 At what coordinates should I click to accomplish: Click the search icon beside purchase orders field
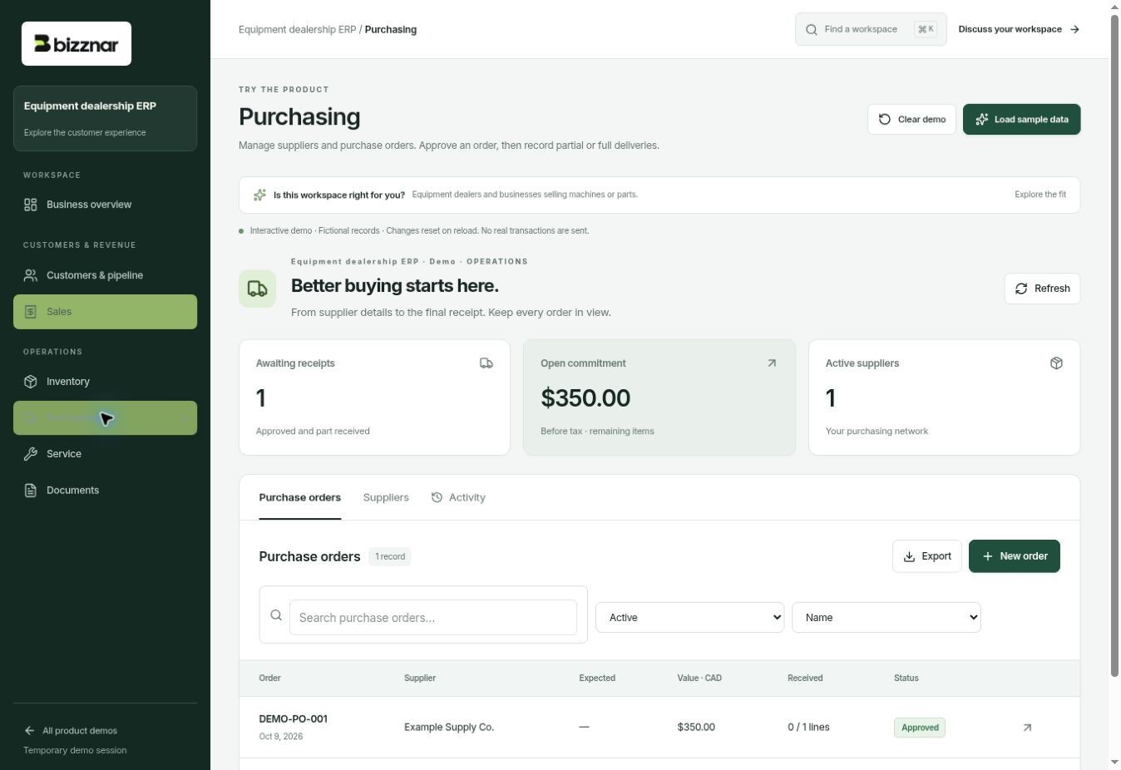pyautogui.click(x=276, y=615)
